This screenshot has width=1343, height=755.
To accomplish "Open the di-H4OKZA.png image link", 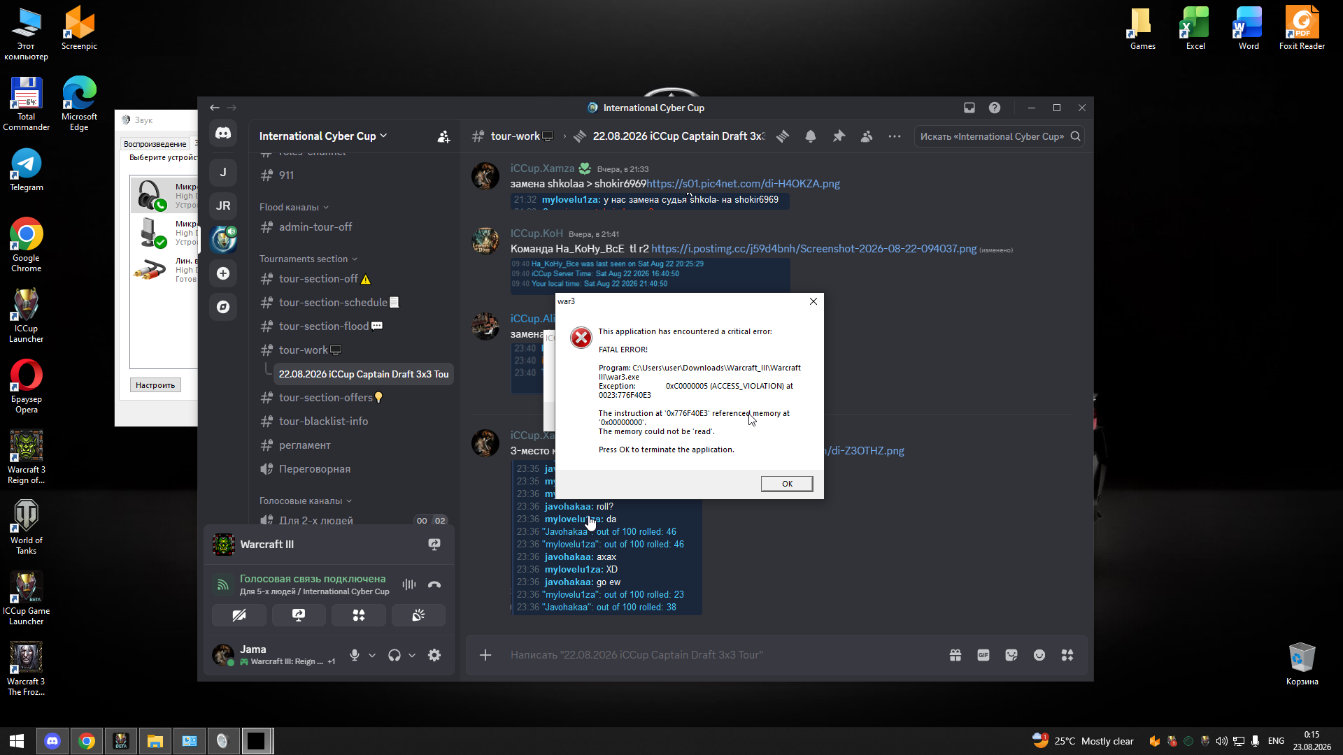I will [x=743, y=184].
